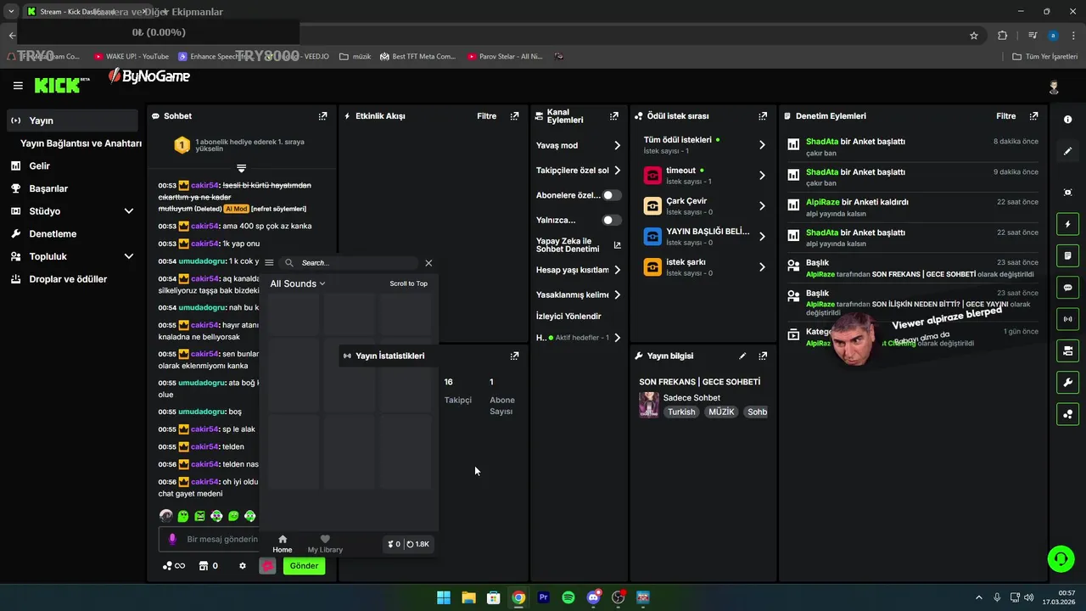1086x611 pixels.
Task: Click İzleyici Yönlendir
Action: click(x=568, y=317)
